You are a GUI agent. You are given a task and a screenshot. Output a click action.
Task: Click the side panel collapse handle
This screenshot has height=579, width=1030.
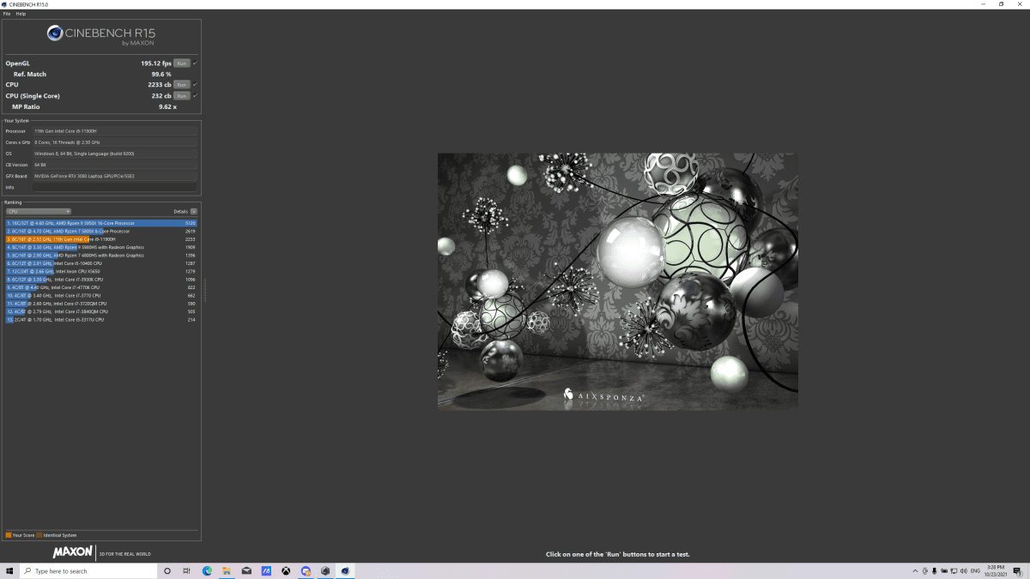(x=205, y=288)
